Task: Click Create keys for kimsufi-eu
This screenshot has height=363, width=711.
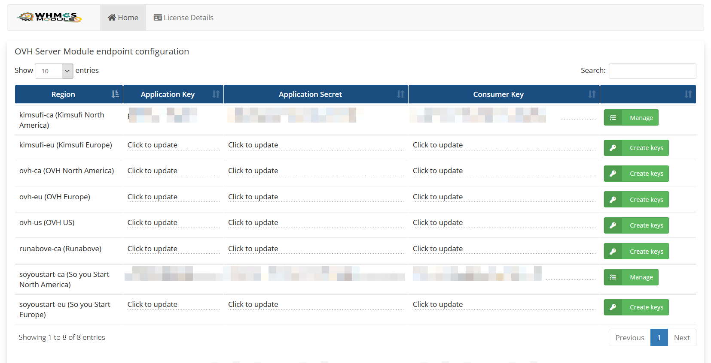Action: 636,148
